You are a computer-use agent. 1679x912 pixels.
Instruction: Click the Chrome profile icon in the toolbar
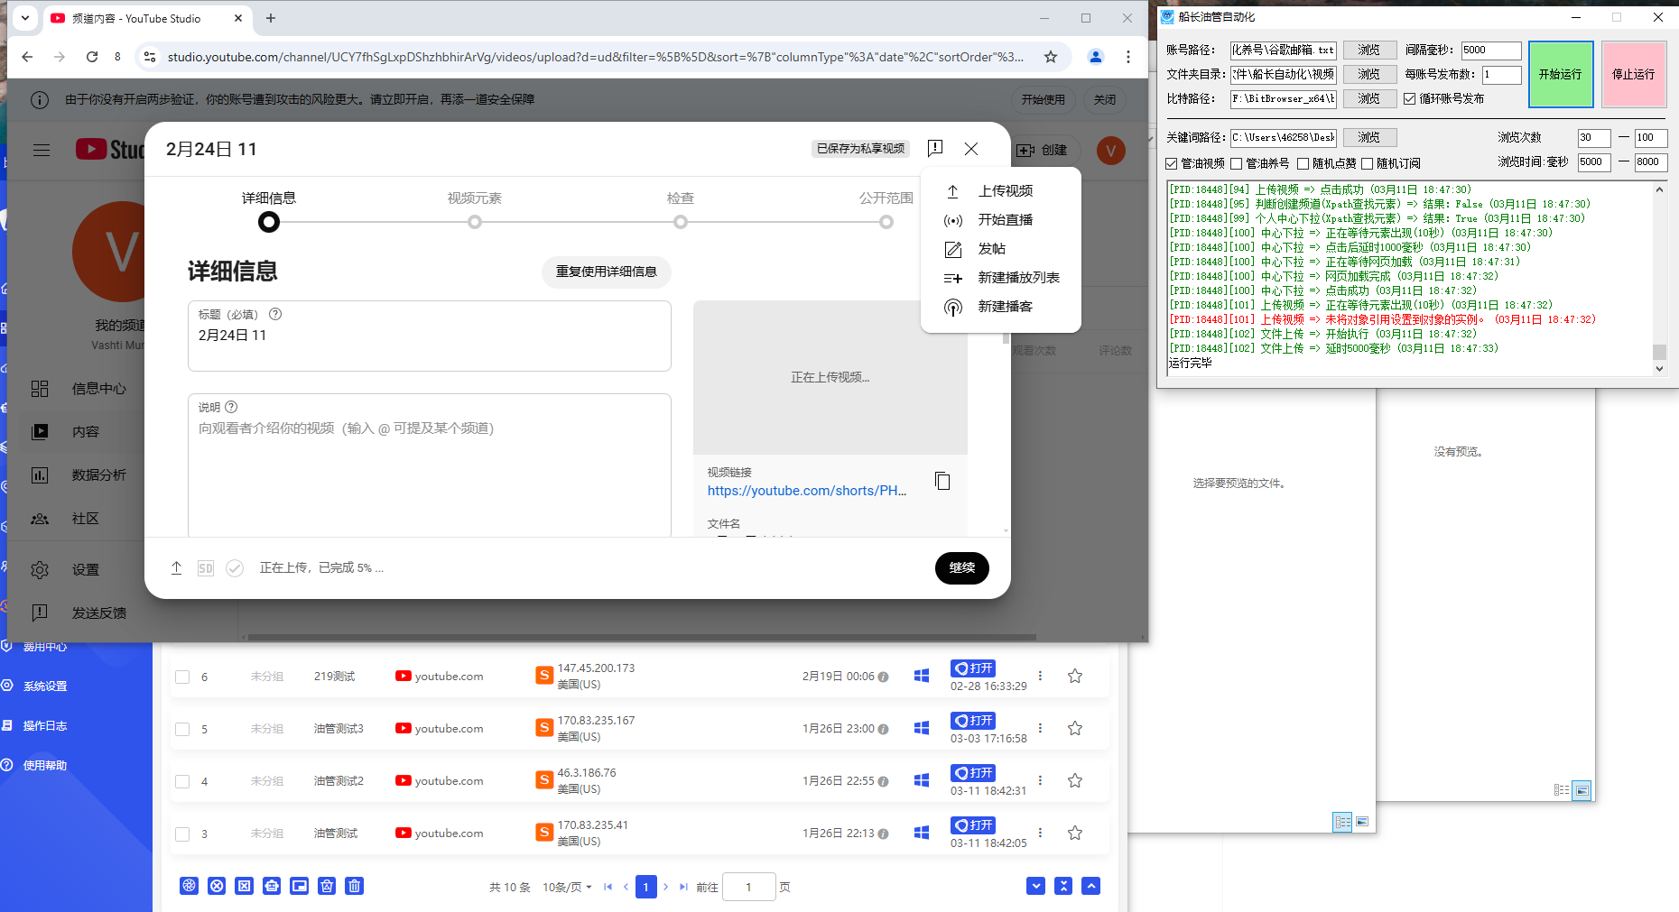point(1096,57)
